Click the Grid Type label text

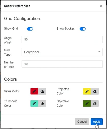(x=7, y=52)
